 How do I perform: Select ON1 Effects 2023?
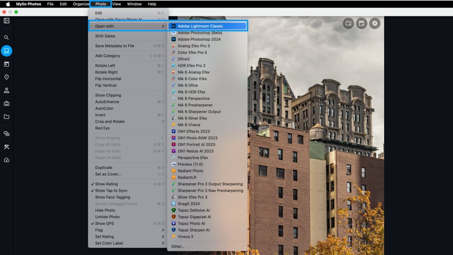click(207, 131)
